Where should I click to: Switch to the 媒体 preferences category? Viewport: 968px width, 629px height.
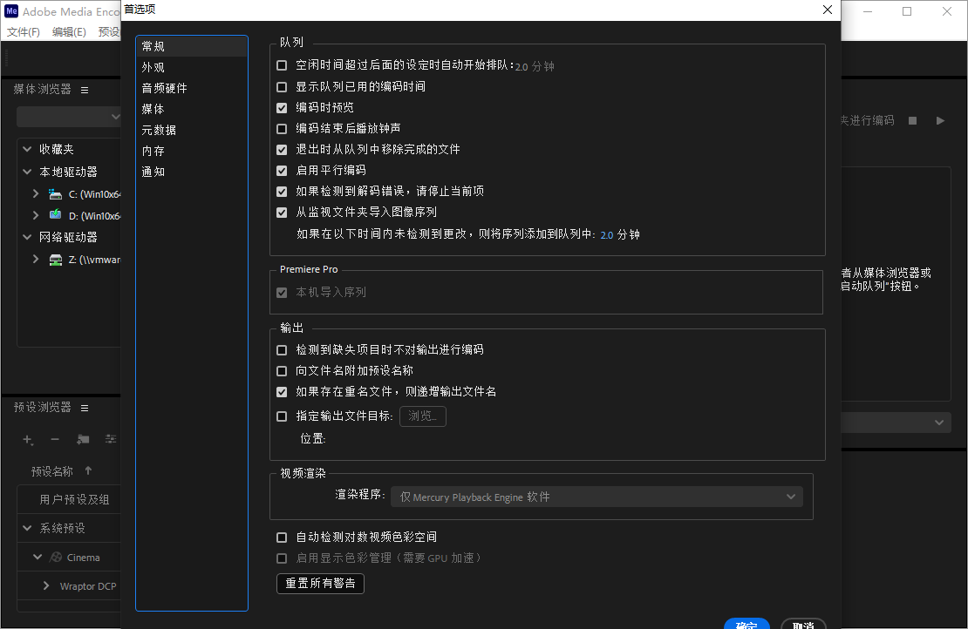[x=153, y=109]
